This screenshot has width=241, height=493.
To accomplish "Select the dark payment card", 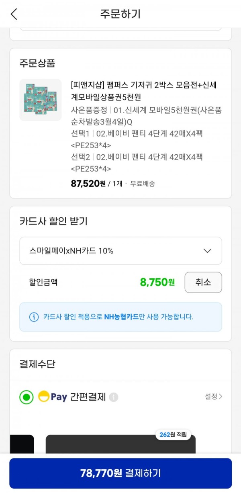I will (x=120, y=444).
